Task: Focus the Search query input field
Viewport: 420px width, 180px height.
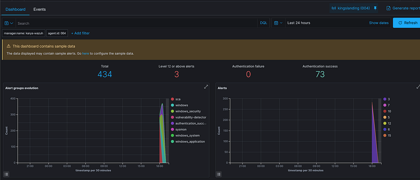Action: coord(137,23)
